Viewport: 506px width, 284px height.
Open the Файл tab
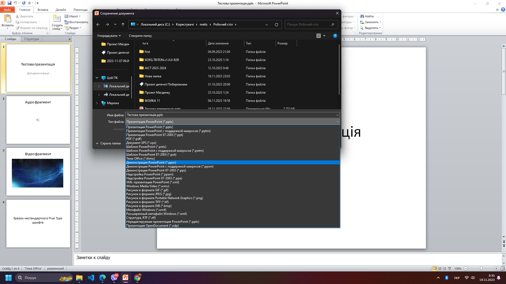[x=7, y=10]
